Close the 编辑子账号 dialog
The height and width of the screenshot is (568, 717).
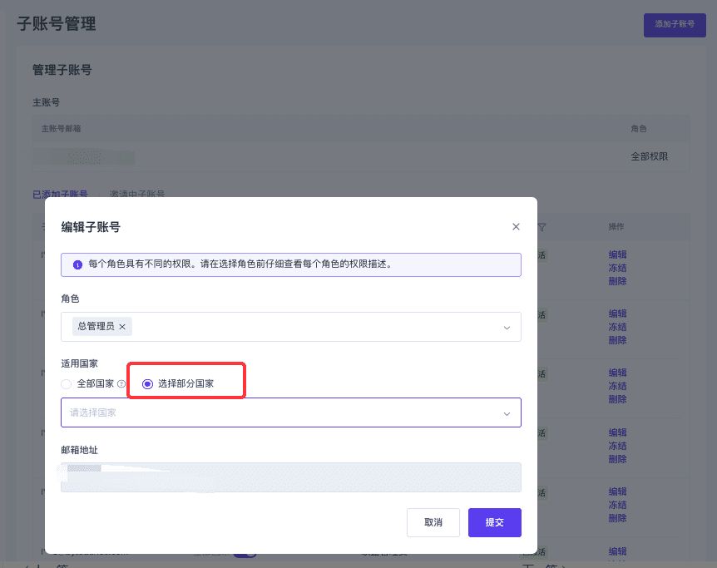pos(516,226)
